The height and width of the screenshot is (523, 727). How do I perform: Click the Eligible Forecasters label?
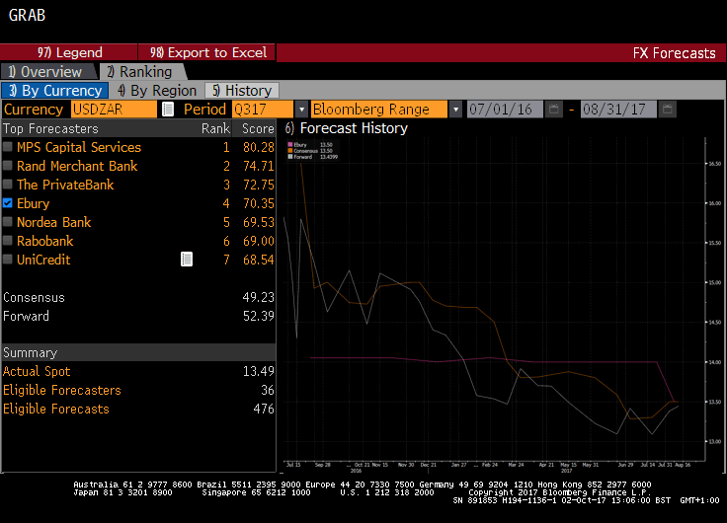pyautogui.click(x=61, y=390)
